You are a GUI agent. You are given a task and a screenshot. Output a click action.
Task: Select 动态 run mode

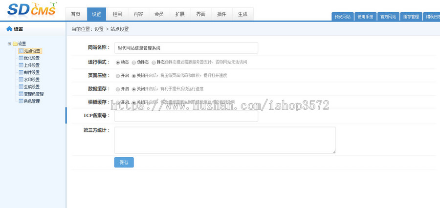point(118,62)
